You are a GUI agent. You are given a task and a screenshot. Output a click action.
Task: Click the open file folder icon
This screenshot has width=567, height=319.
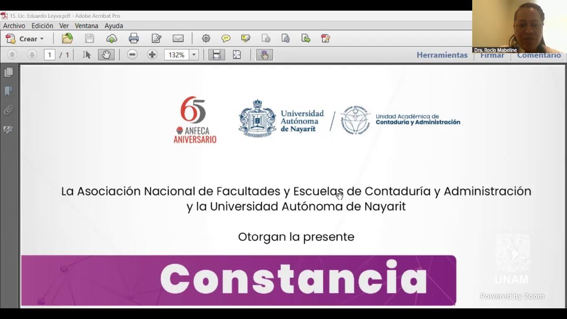[67, 39]
